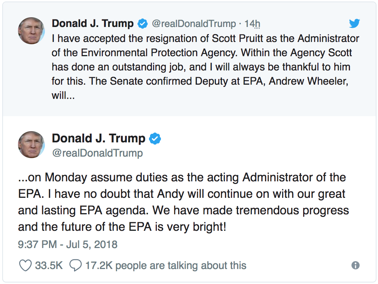Click the verified badge beside the lower Donald J. Trump name
This screenshot has height=284, width=378.
(x=155, y=138)
